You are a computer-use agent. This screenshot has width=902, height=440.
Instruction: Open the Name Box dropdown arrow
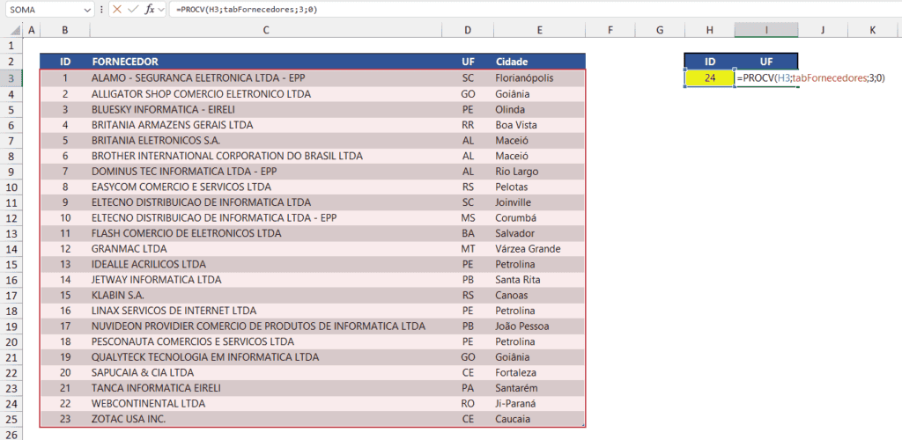[87, 10]
